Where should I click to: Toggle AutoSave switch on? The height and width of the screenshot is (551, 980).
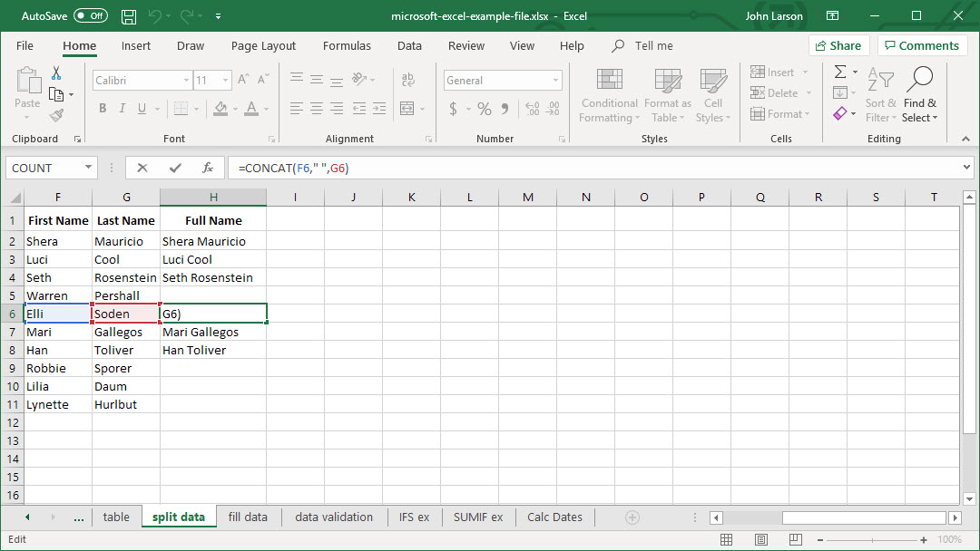[90, 16]
